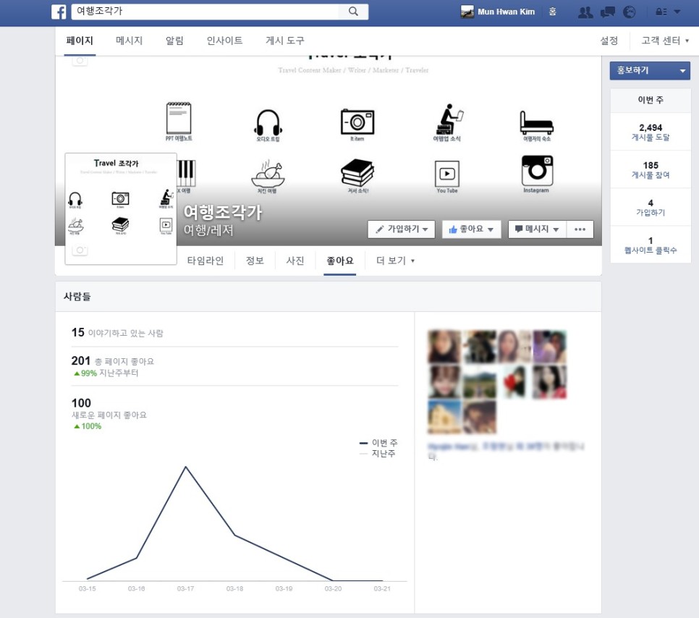Viewport: 699px width, 618px height.
Task: Click the 201 총 페이지 좋아요 count
Action: click(112, 360)
